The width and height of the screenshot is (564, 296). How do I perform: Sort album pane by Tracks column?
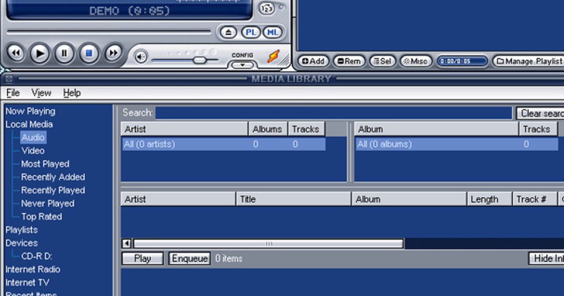[539, 129]
